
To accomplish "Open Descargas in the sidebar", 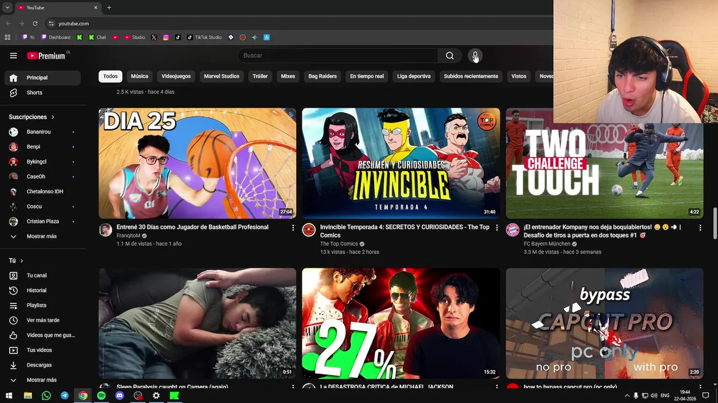I will [43, 365].
